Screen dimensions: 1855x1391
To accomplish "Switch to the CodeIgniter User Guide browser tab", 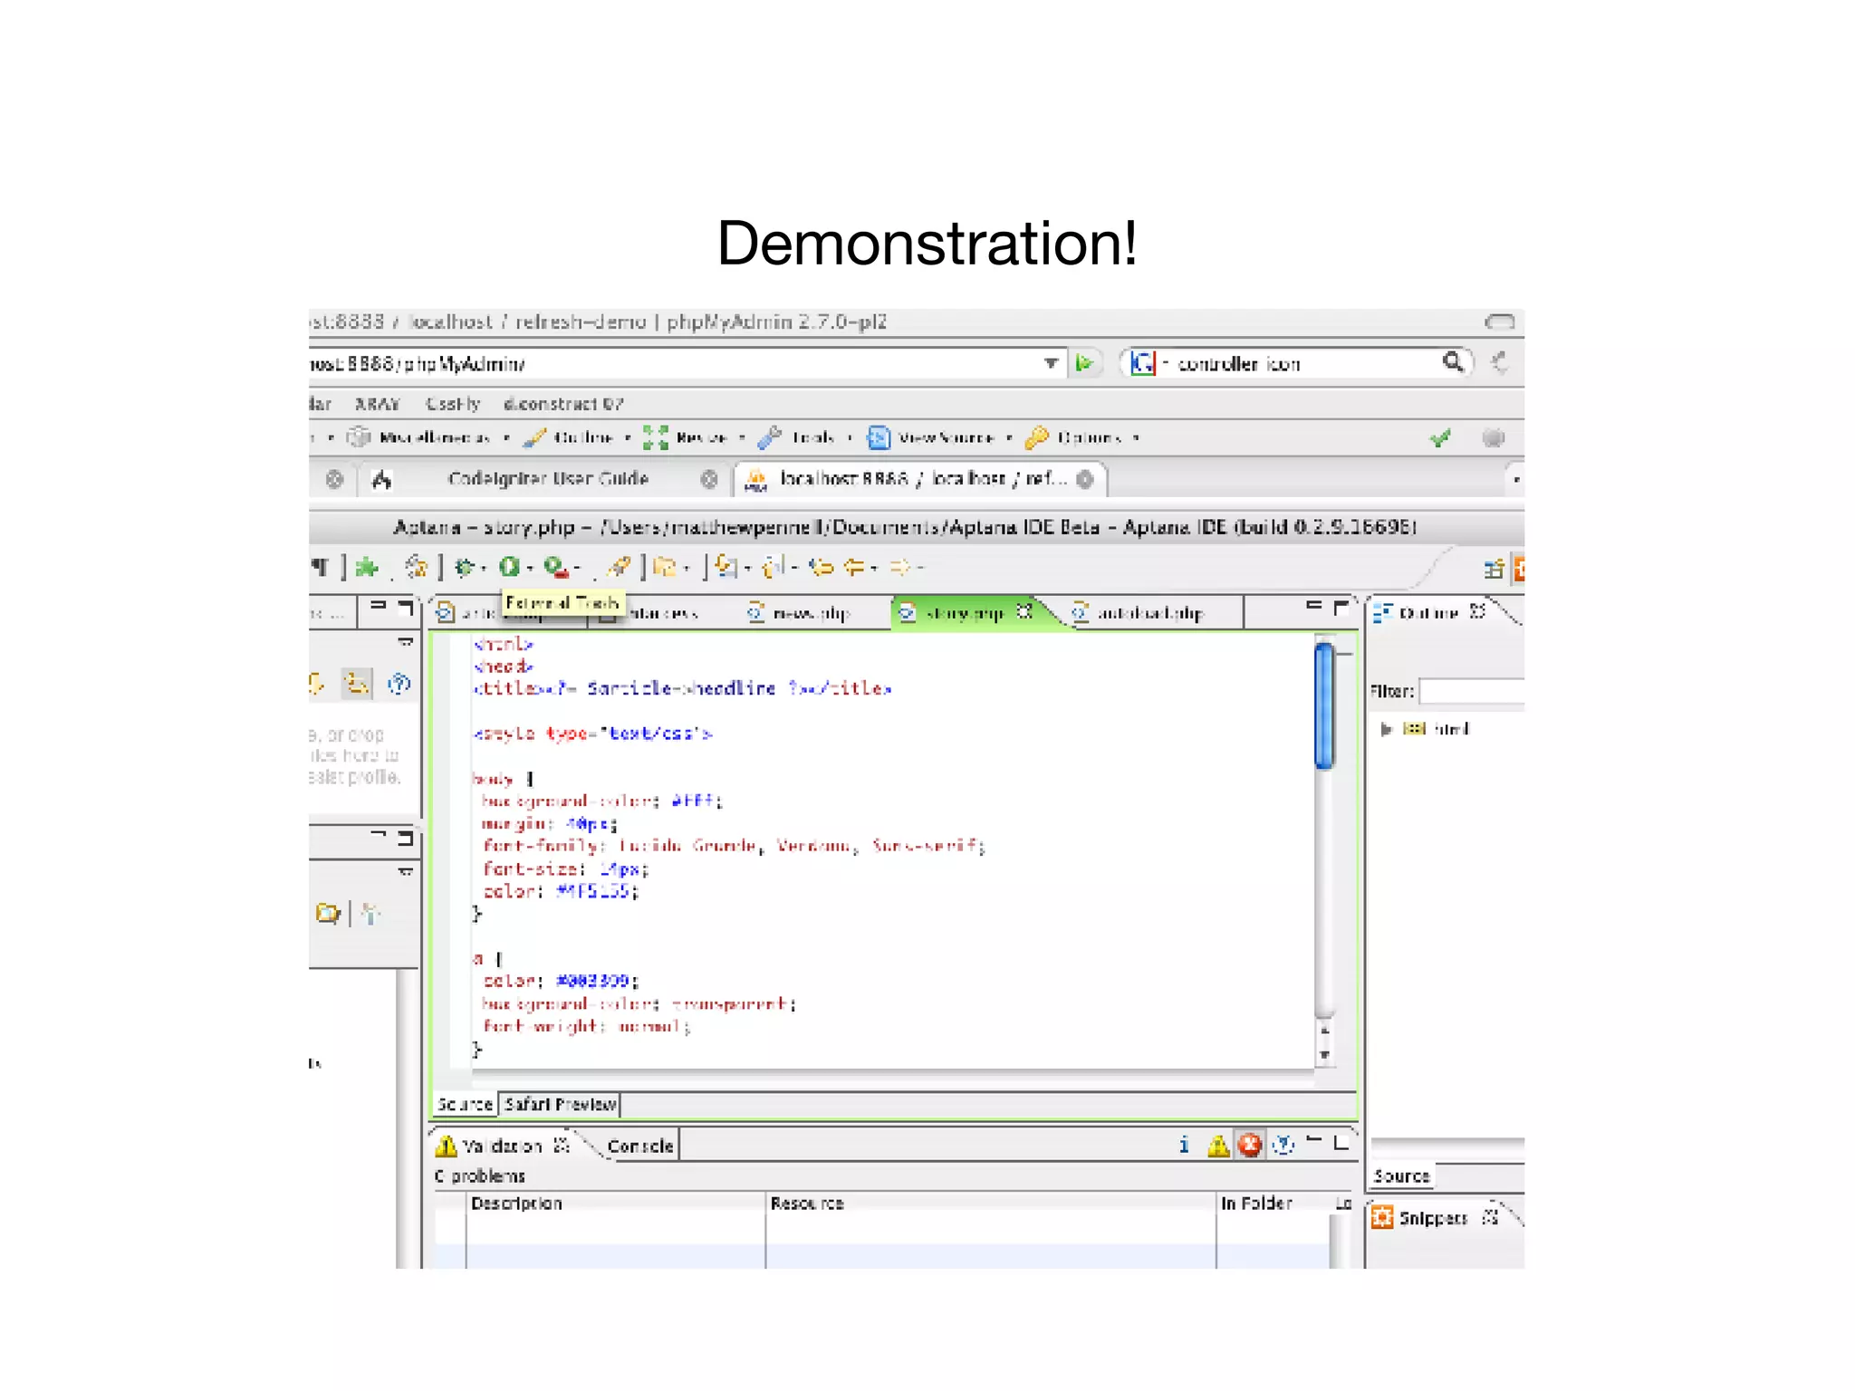I will coord(548,478).
